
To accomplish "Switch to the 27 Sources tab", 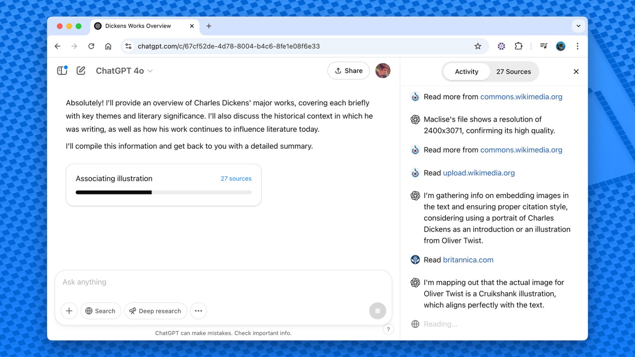I will (x=514, y=71).
